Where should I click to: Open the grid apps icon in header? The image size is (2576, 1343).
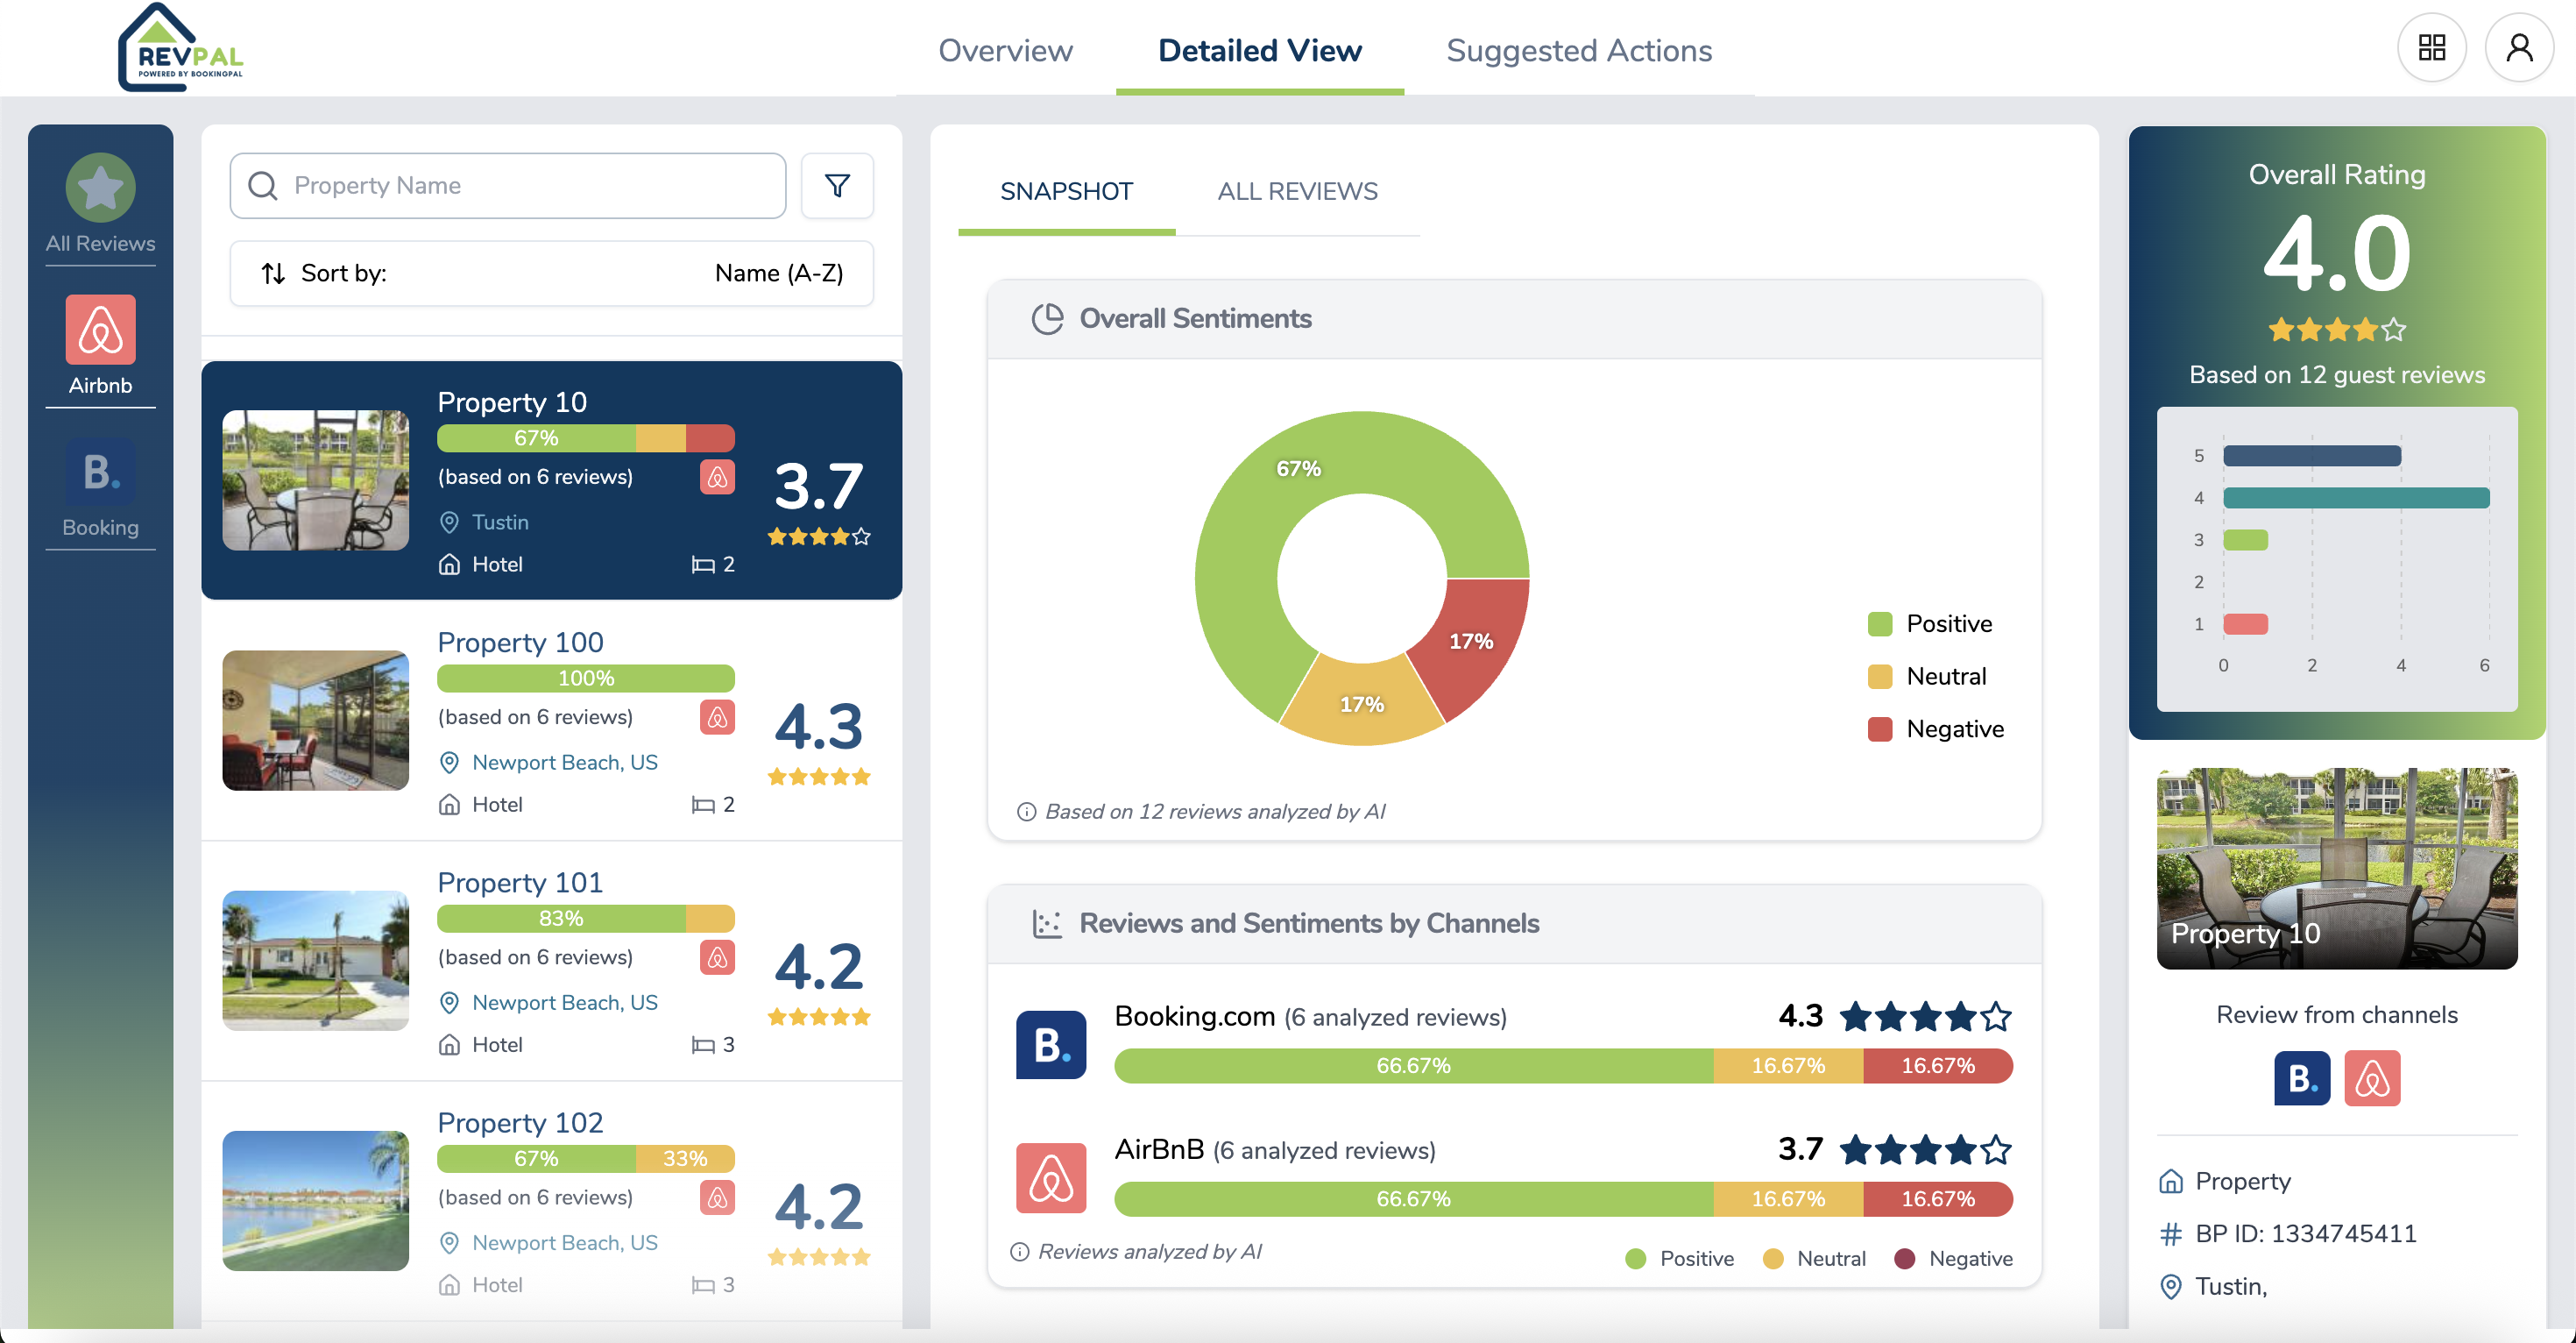[x=2431, y=48]
